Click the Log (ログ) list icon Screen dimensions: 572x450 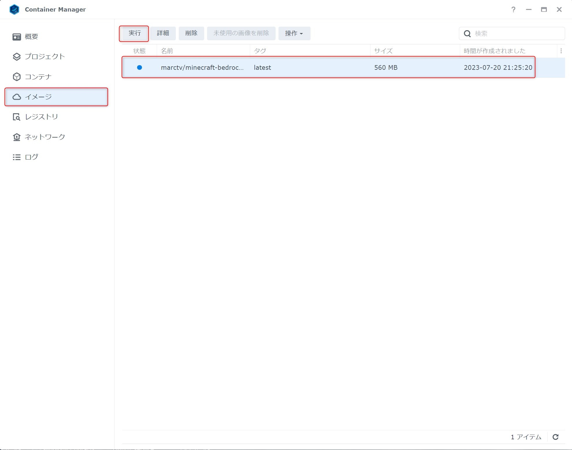tap(16, 157)
